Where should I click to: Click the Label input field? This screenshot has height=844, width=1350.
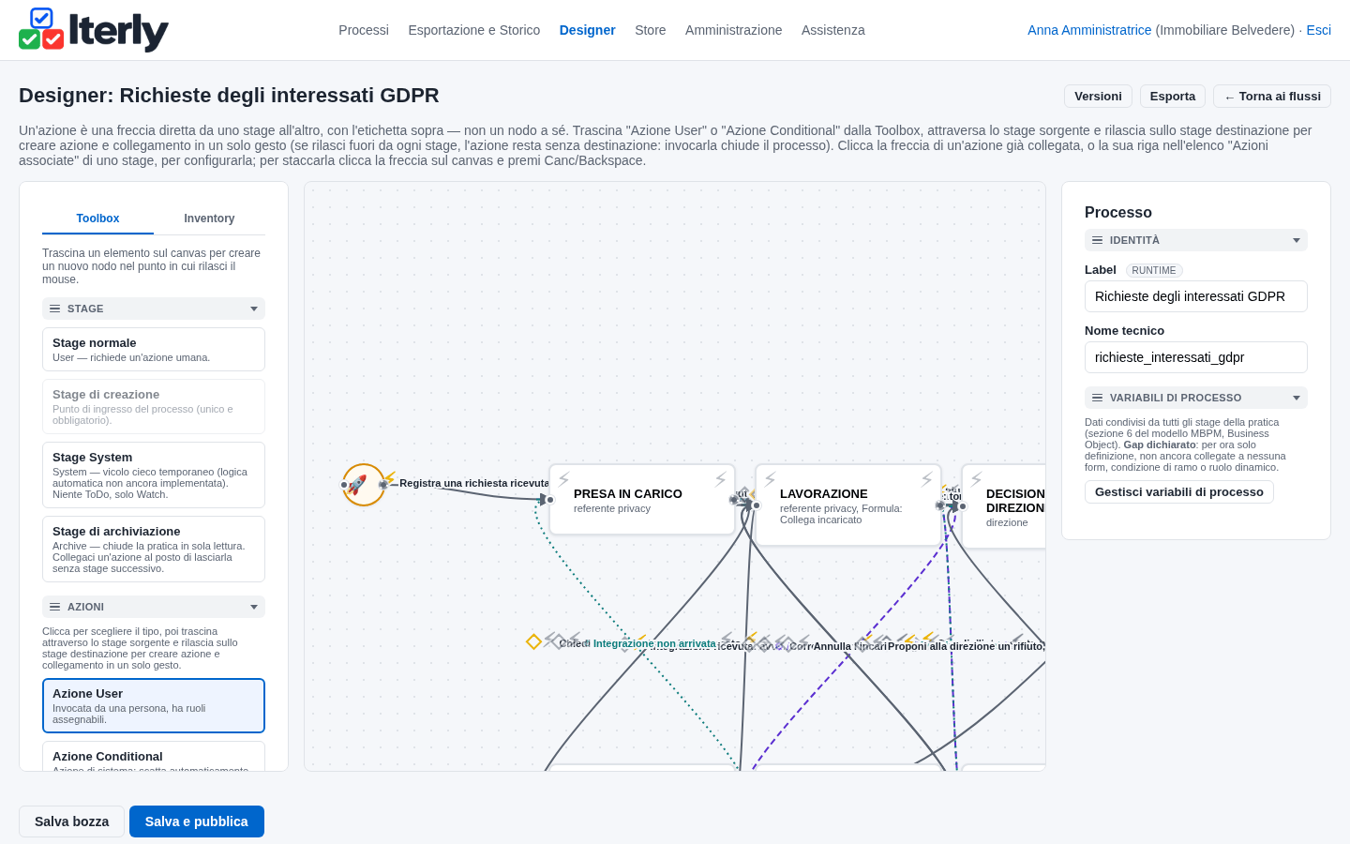[x=1196, y=296]
